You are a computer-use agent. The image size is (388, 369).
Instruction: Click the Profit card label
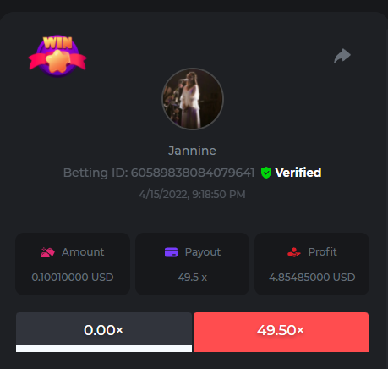[322, 252]
